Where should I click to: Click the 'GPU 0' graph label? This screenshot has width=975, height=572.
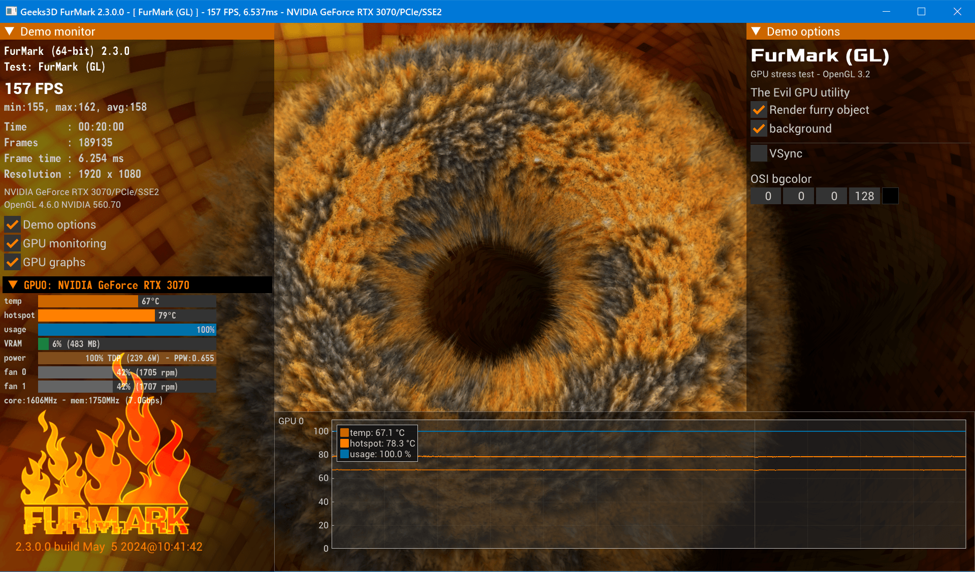[x=291, y=421]
